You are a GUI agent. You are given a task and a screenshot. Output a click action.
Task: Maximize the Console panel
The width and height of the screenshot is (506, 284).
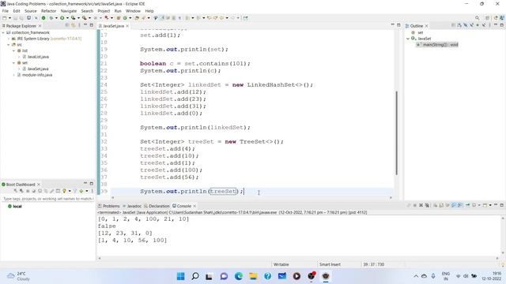click(502, 205)
